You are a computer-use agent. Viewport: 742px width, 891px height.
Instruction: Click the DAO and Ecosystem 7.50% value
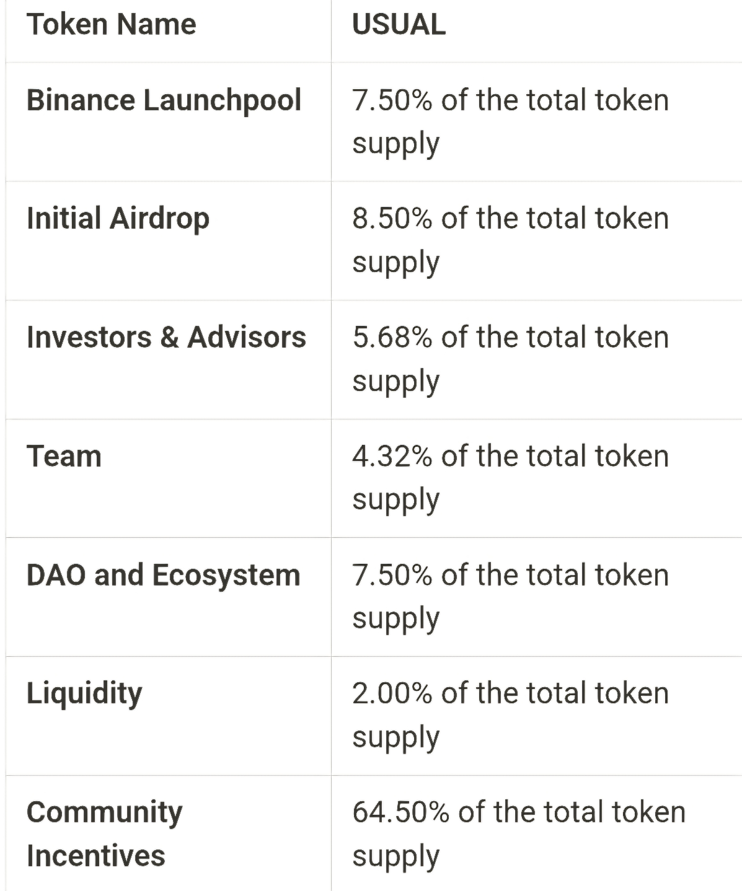click(x=510, y=596)
